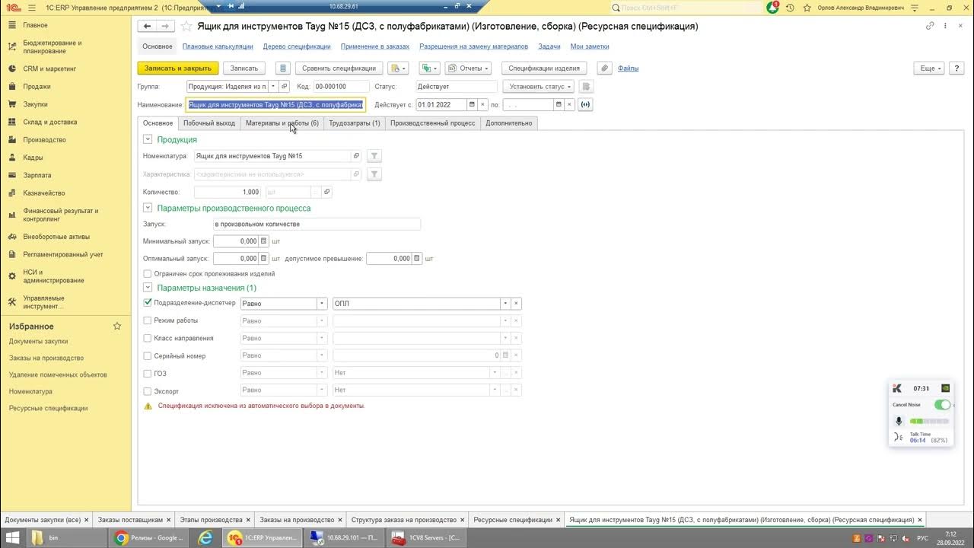Add specification to favorites with the star
The height and width of the screenshot is (548, 974).
click(x=186, y=26)
